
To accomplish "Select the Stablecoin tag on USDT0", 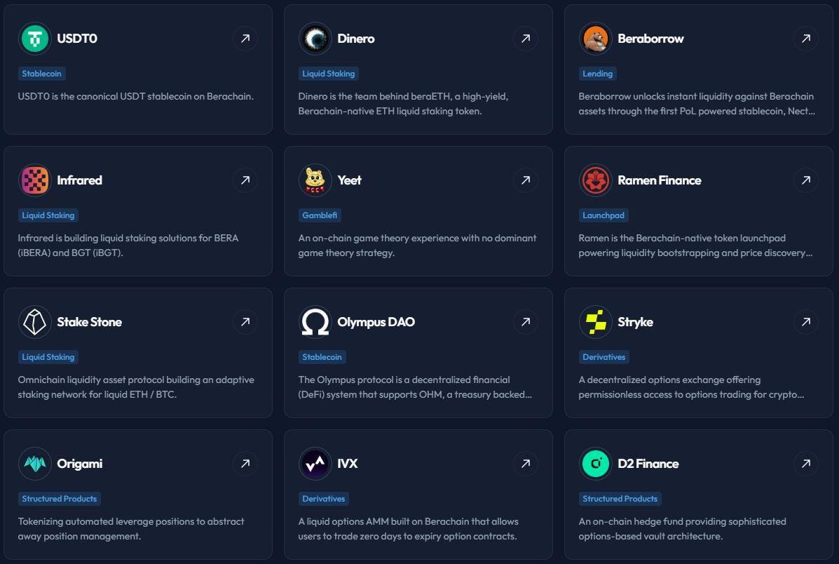I will click(x=42, y=74).
